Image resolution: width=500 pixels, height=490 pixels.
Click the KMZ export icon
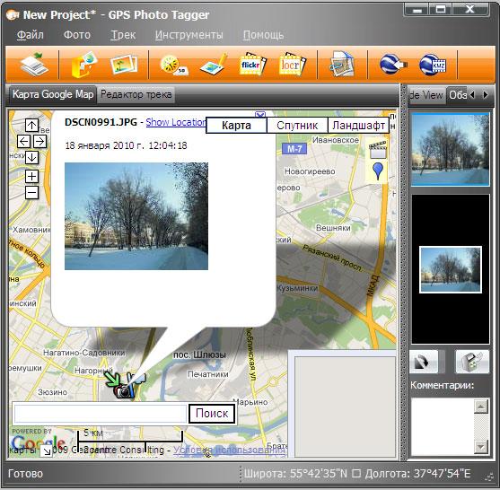coord(433,65)
